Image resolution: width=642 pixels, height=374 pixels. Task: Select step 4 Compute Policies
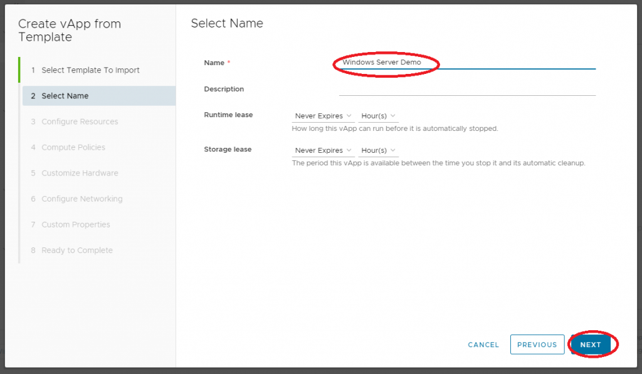pyautogui.click(x=99, y=147)
